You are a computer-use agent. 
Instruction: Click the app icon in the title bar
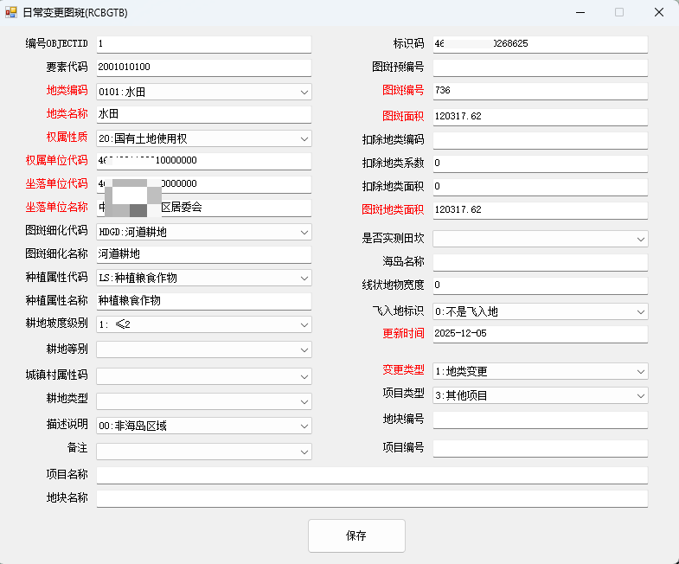(11, 12)
